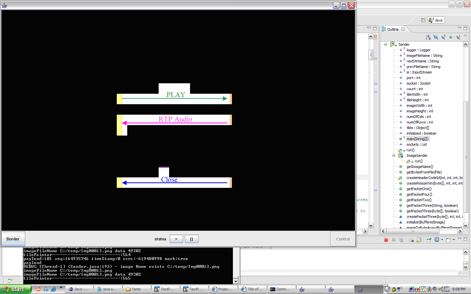The height and width of the screenshot is (294, 471).
Task: Pin the Console view
Action: pyautogui.click(x=429, y=240)
